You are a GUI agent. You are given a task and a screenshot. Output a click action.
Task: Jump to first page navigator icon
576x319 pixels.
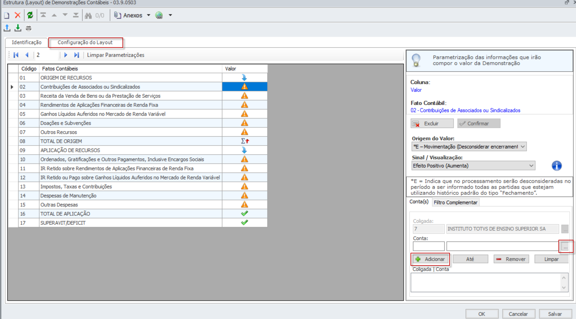tap(16, 55)
